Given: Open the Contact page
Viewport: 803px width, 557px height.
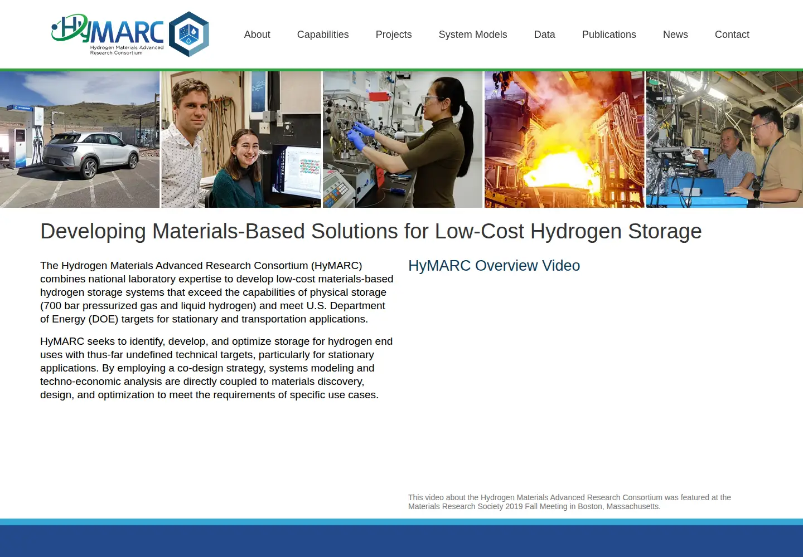Looking at the screenshot, I should pos(732,35).
